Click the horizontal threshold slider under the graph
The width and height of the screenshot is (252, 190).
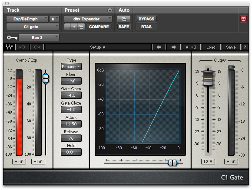point(172,163)
